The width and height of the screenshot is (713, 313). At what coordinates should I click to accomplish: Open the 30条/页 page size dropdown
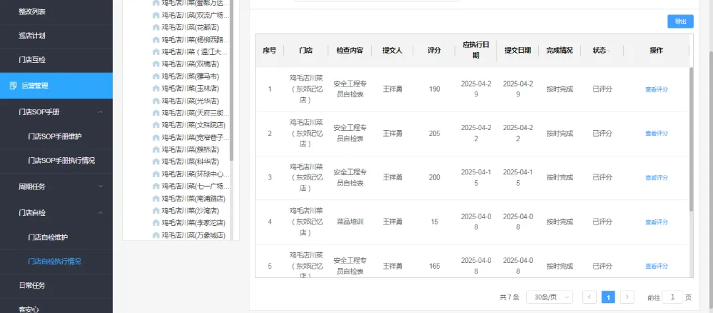tap(549, 297)
